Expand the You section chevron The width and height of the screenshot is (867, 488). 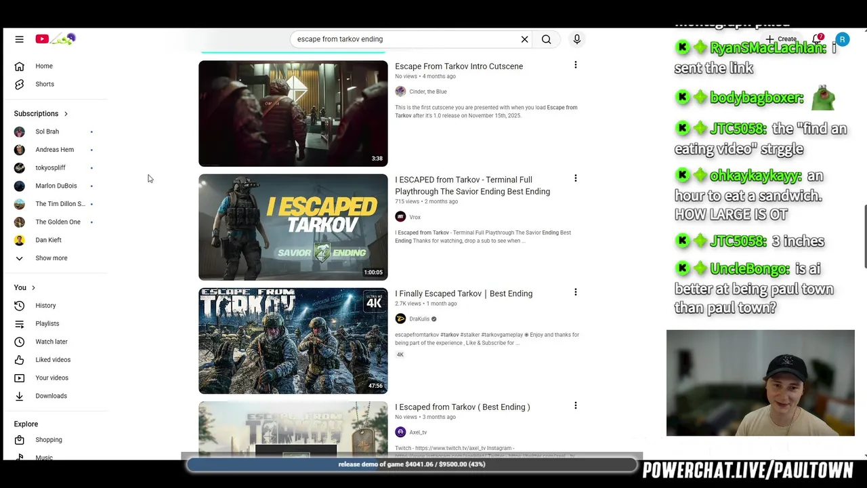coord(33,287)
